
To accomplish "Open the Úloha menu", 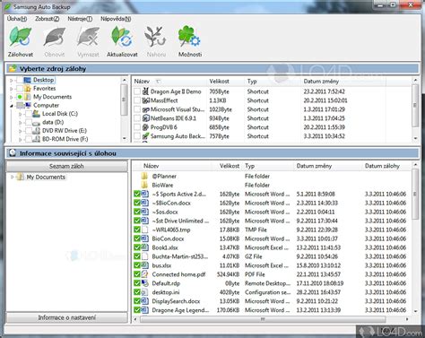I will [17, 19].
